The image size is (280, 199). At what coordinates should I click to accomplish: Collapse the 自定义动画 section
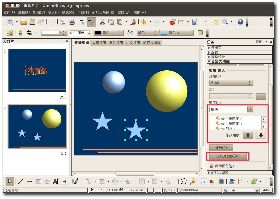(240, 61)
